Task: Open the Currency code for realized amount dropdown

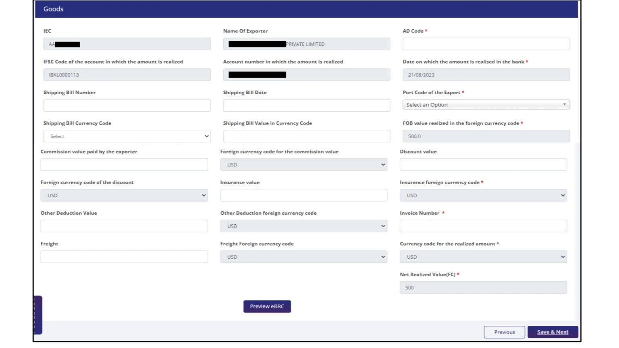Action: click(483, 257)
